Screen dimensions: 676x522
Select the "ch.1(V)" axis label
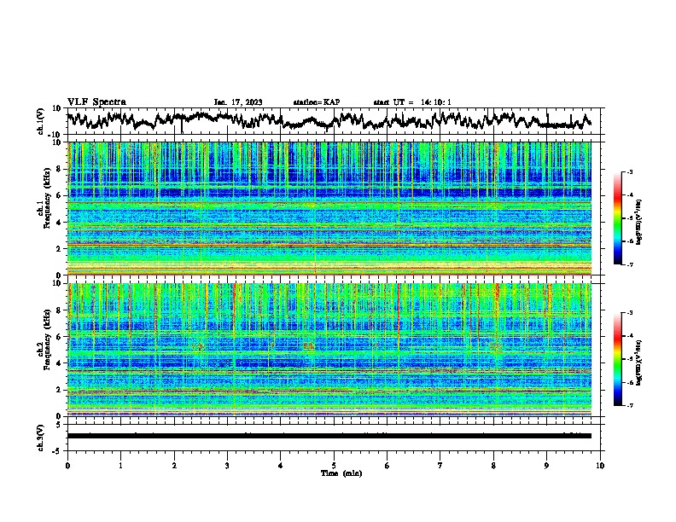click(x=41, y=121)
